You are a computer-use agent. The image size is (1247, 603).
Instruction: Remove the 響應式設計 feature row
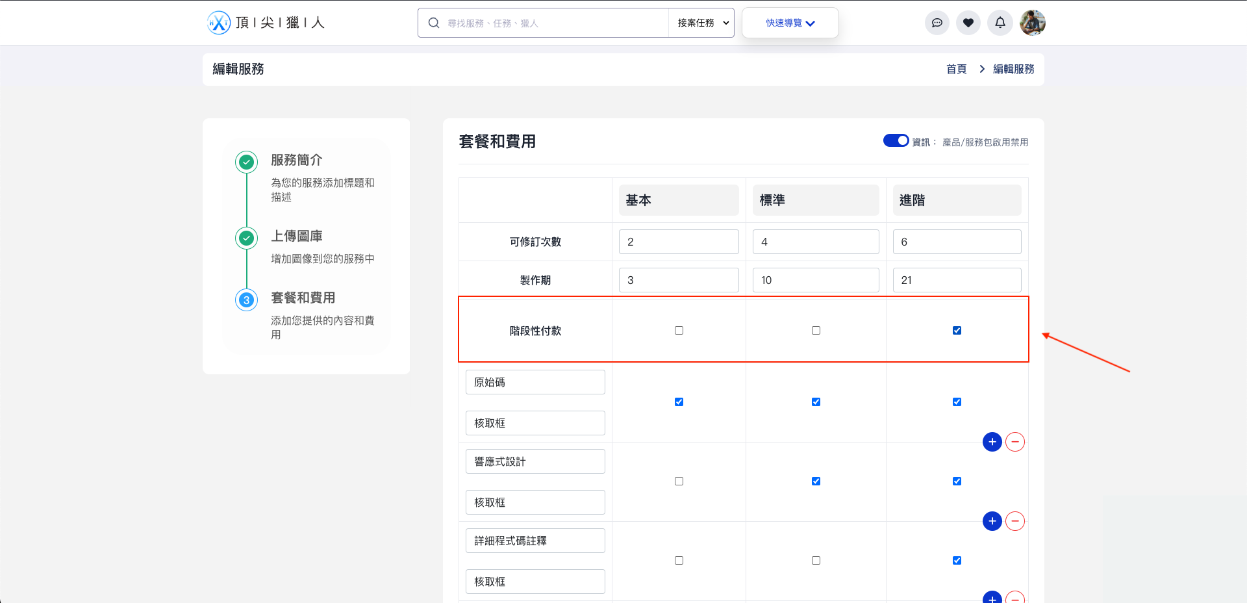[x=1014, y=521]
